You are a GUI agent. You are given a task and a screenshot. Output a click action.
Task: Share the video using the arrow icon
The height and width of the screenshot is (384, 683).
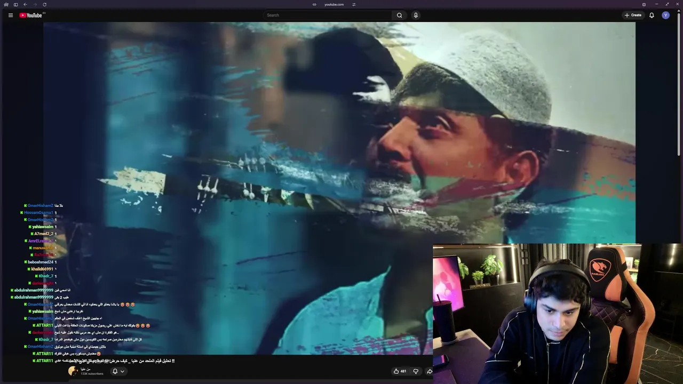(x=430, y=371)
